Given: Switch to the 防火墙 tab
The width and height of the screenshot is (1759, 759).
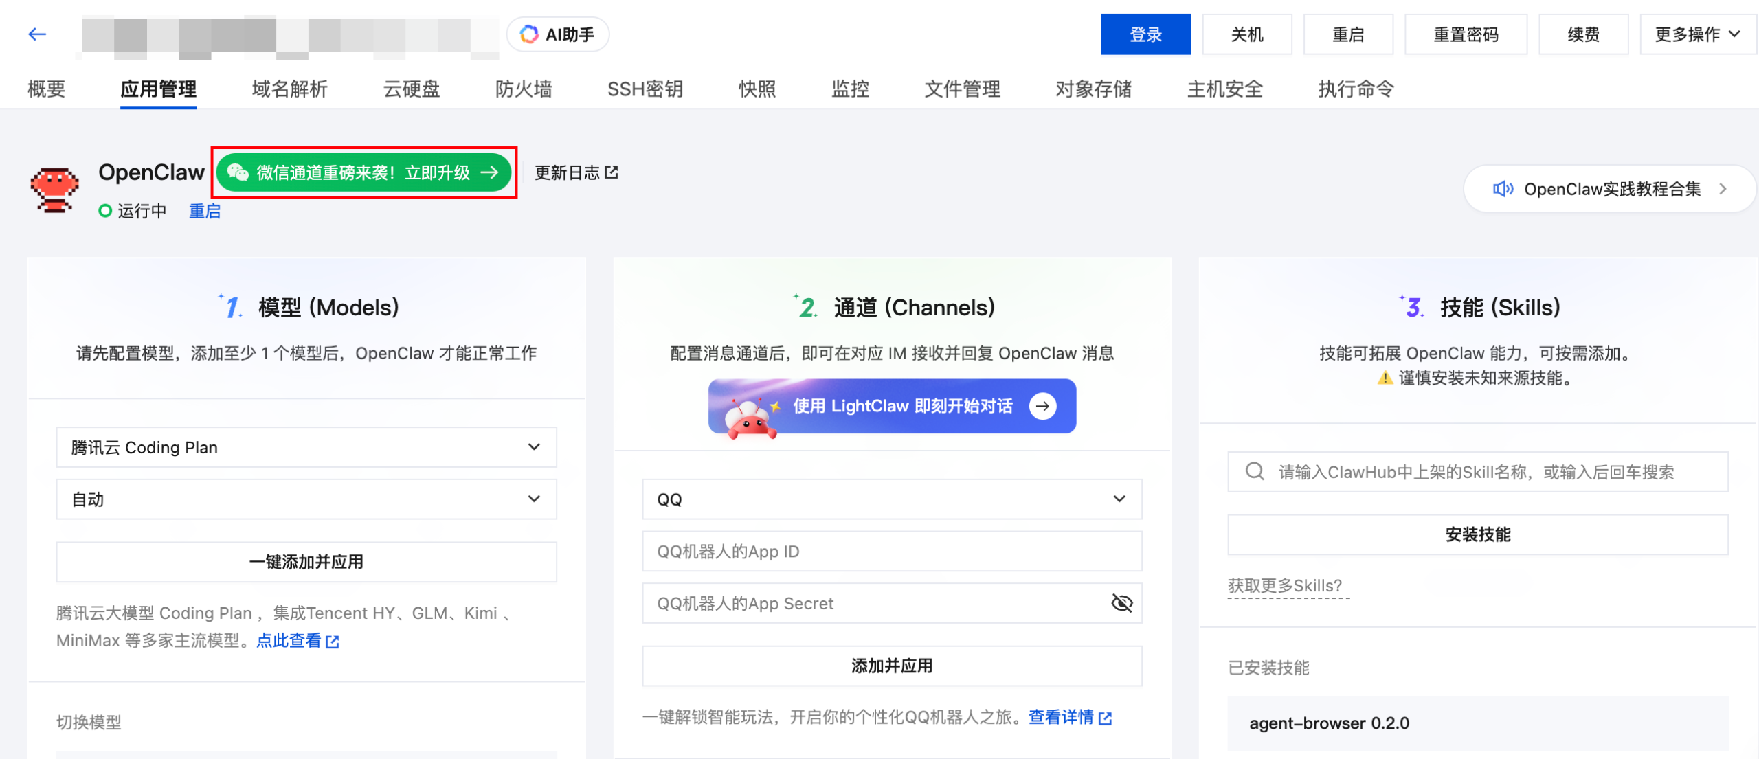Looking at the screenshot, I should coord(524,89).
